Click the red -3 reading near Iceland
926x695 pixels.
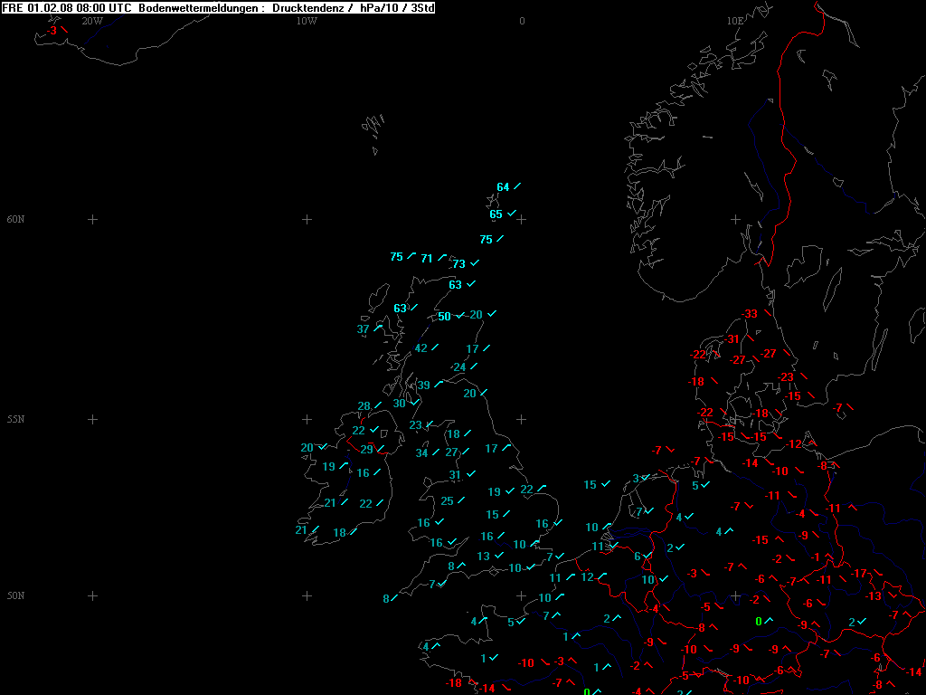(x=52, y=31)
